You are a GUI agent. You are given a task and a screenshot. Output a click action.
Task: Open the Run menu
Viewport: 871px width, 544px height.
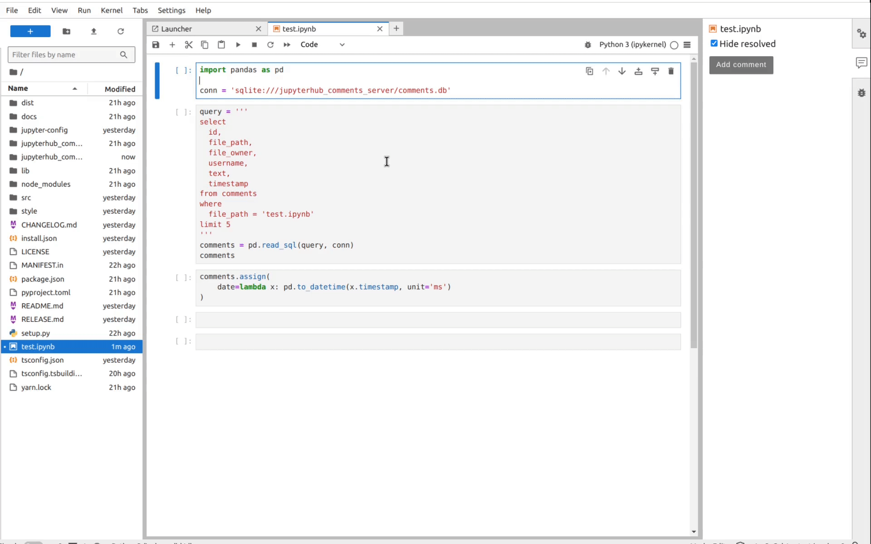83,10
